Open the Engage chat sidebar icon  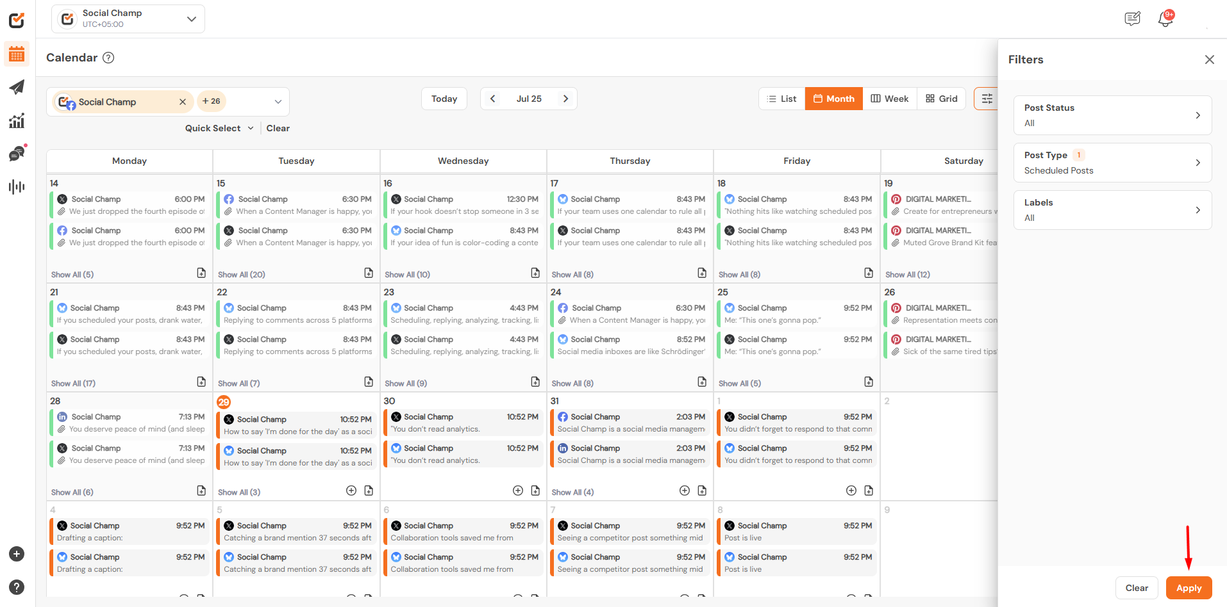(17, 153)
